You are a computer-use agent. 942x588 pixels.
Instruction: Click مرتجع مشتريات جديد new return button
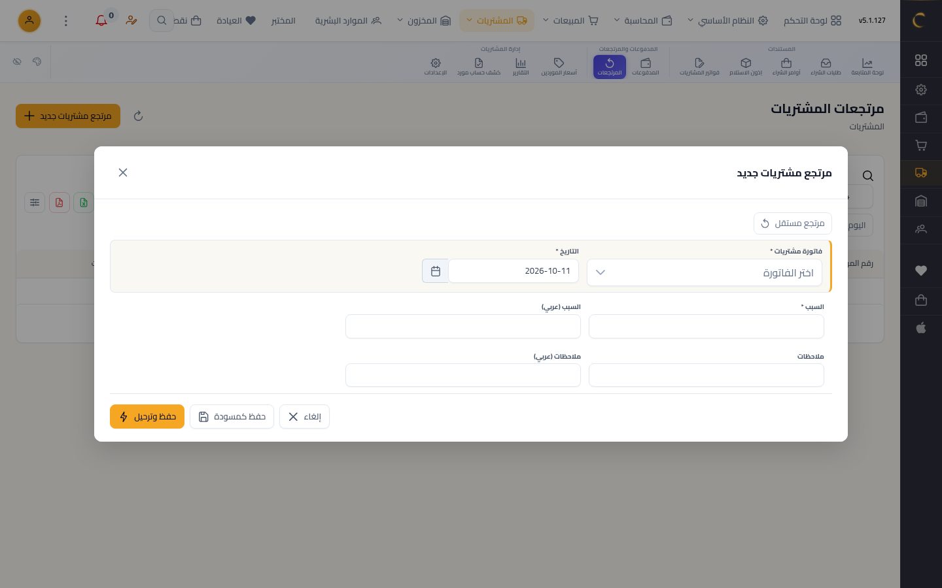[68, 116]
